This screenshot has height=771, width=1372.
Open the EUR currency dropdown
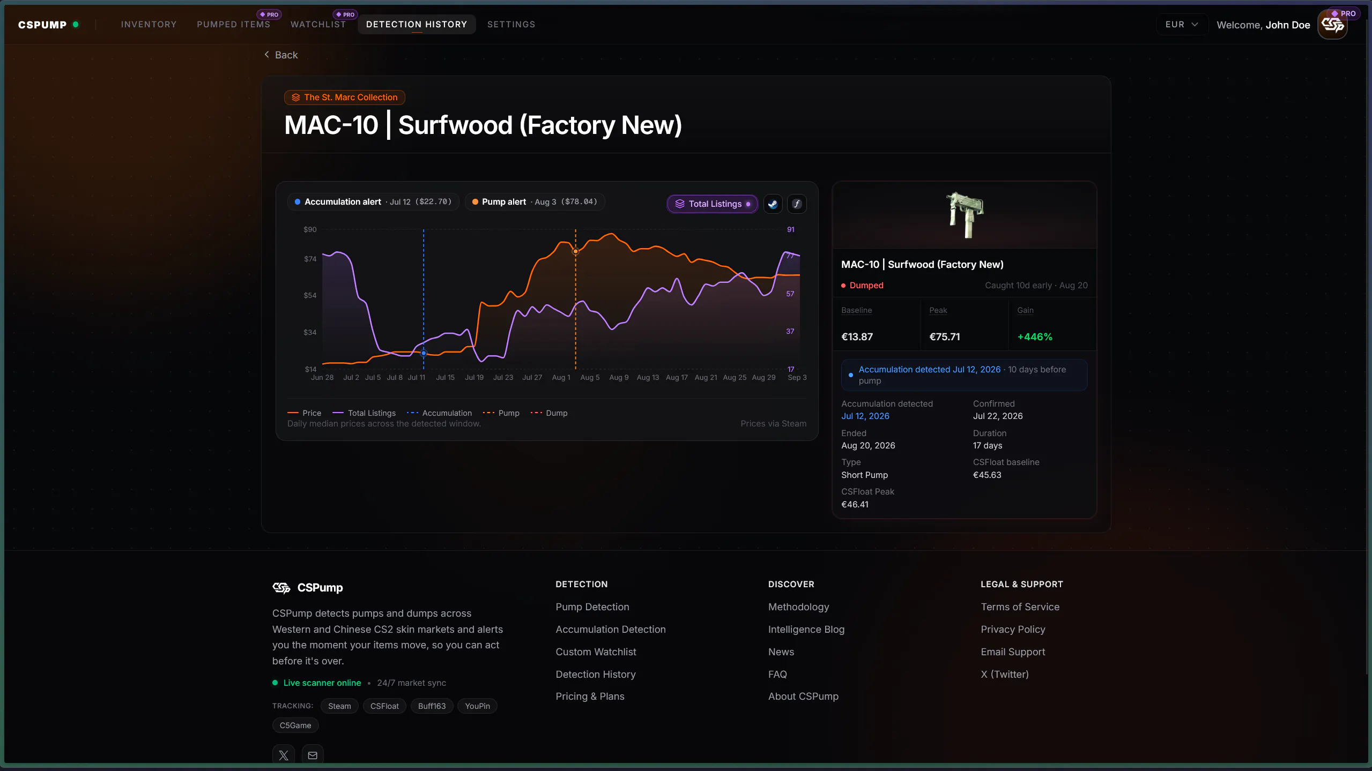coord(1182,25)
